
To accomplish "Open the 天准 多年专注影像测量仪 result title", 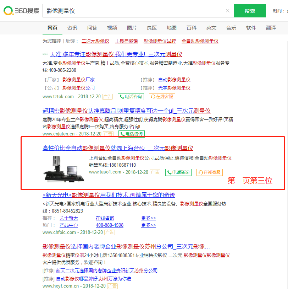I will tap(116, 54).
